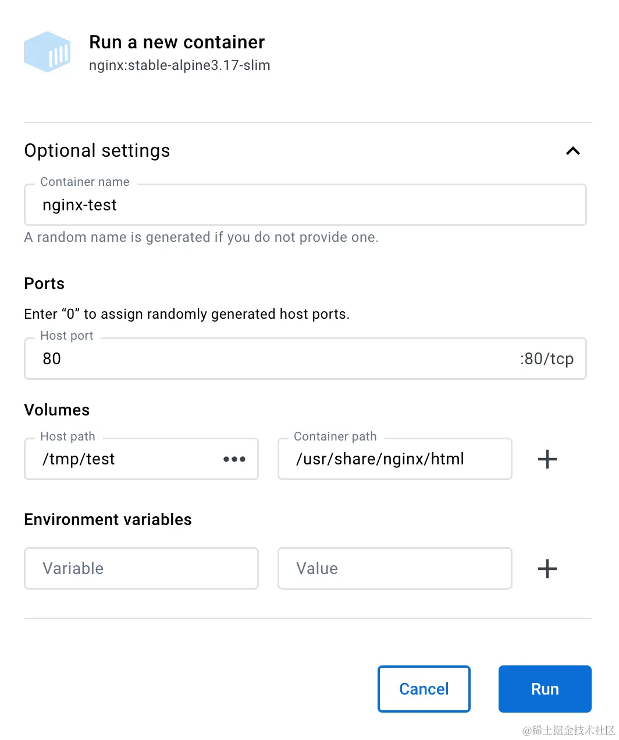Collapse Optional settings with the chevron
The width and height of the screenshot is (619, 740).
coord(573,151)
